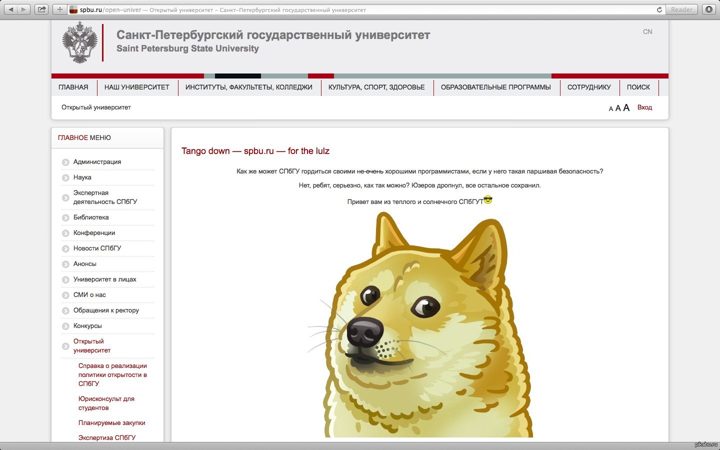The width and height of the screenshot is (720, 450).
Task: Open Экспертиза СПбГУ submenu link
Action: pos(107,437)
